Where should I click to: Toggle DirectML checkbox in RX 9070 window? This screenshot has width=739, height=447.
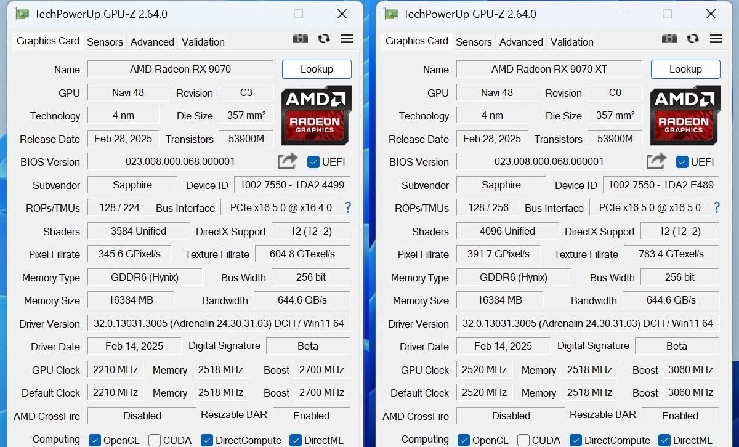(x=296, y=440)
